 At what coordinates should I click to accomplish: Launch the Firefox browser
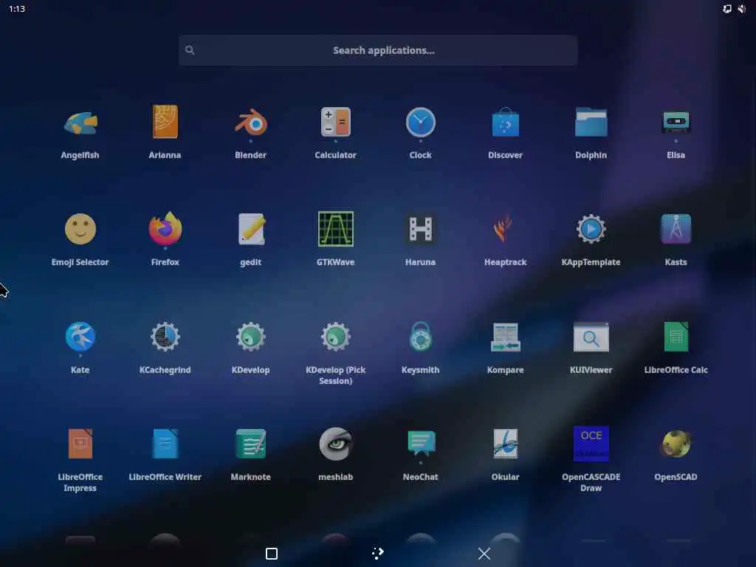coord(165,229)
